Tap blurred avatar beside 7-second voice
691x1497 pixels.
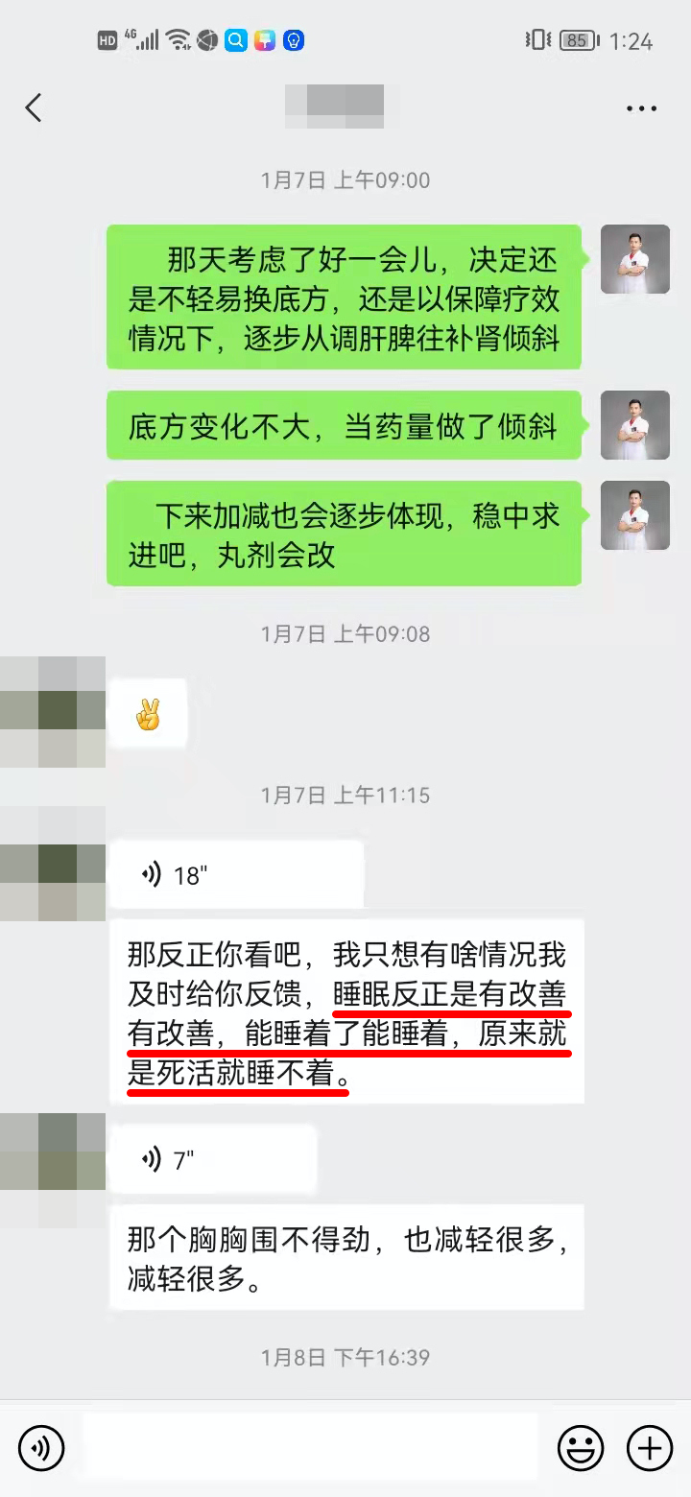53,1171
